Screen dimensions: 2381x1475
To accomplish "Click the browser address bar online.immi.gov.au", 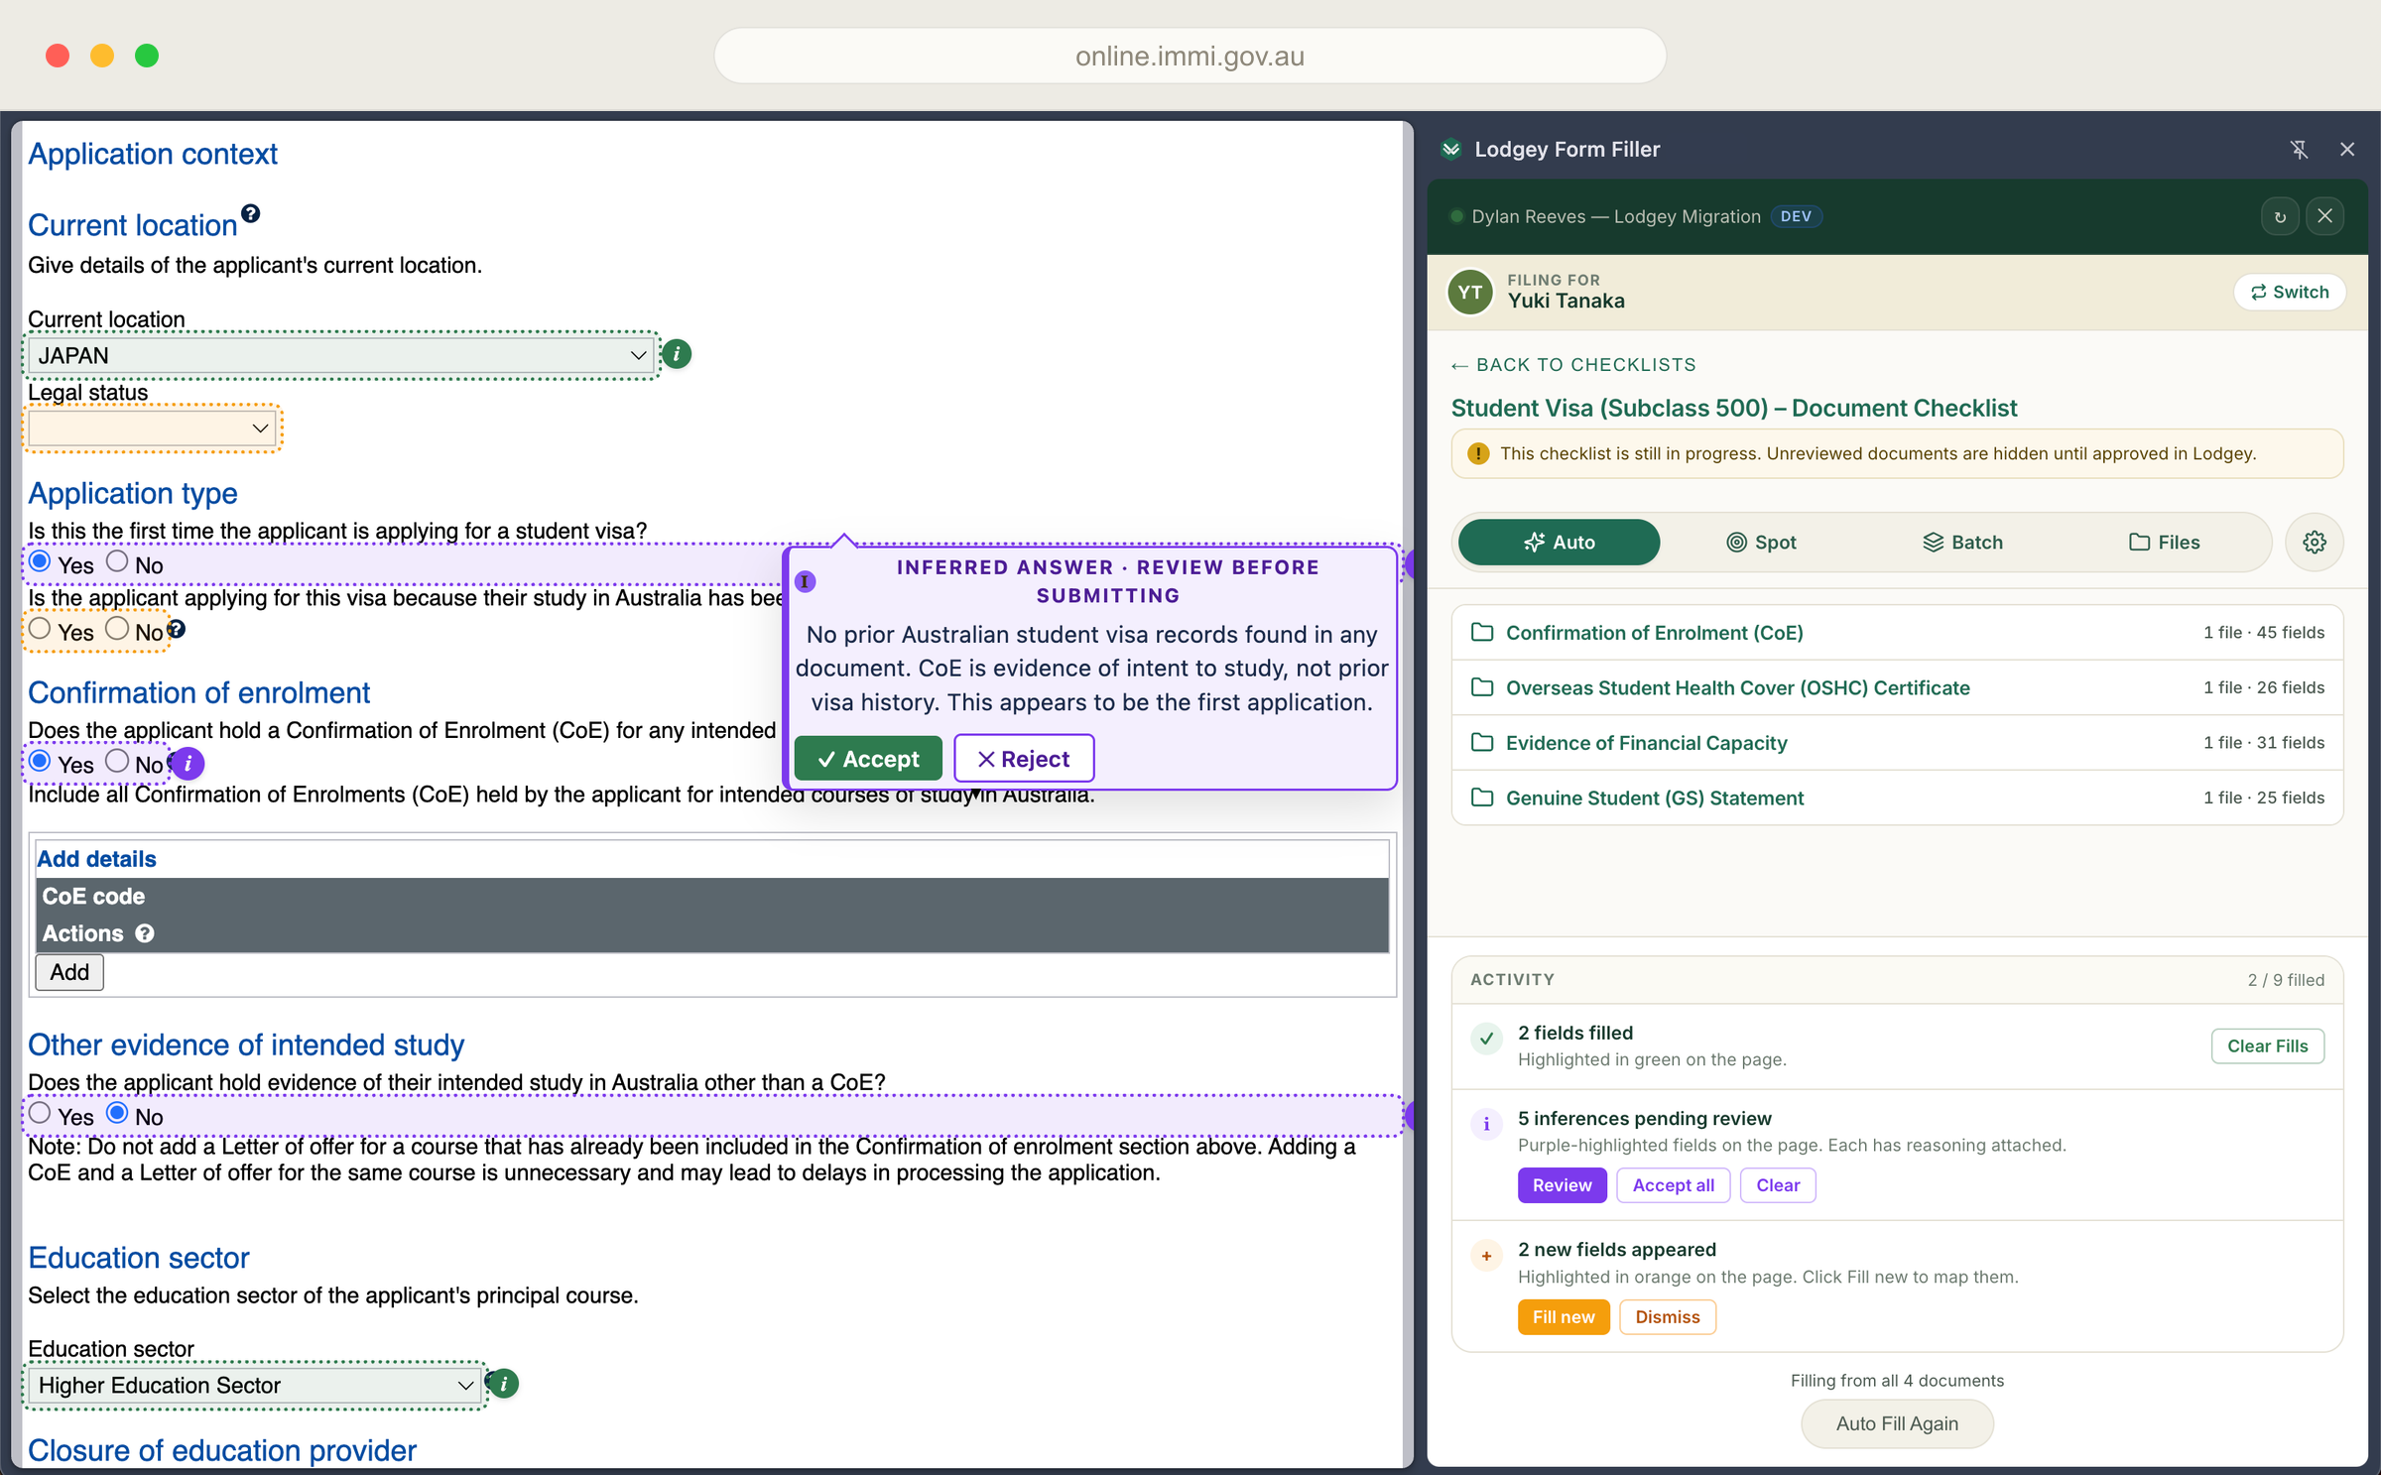I will tap(1190, 56).
